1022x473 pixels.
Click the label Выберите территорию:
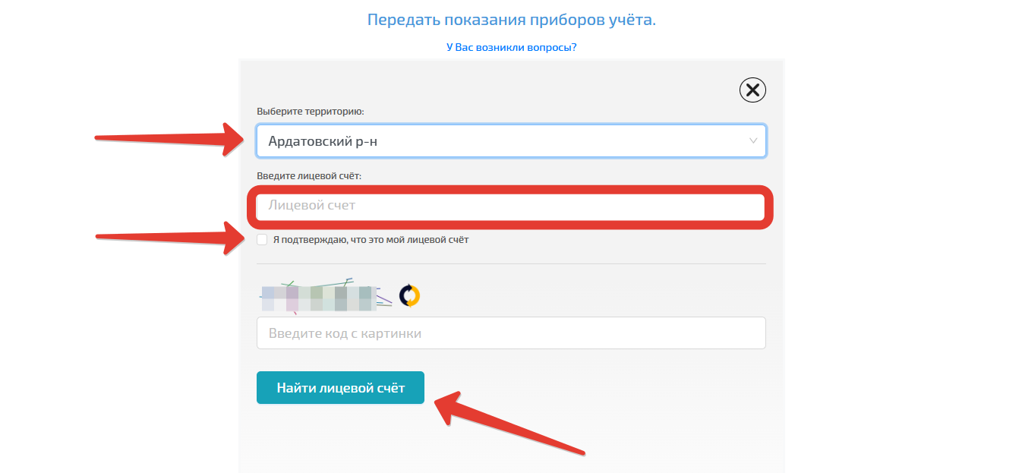[311, 112]
